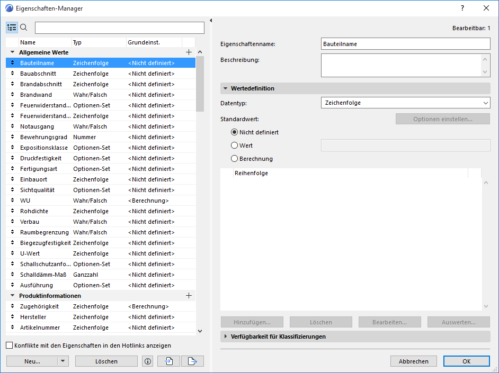
Task: Click drag handle of Bauteilname row
Action: [12, 63]
